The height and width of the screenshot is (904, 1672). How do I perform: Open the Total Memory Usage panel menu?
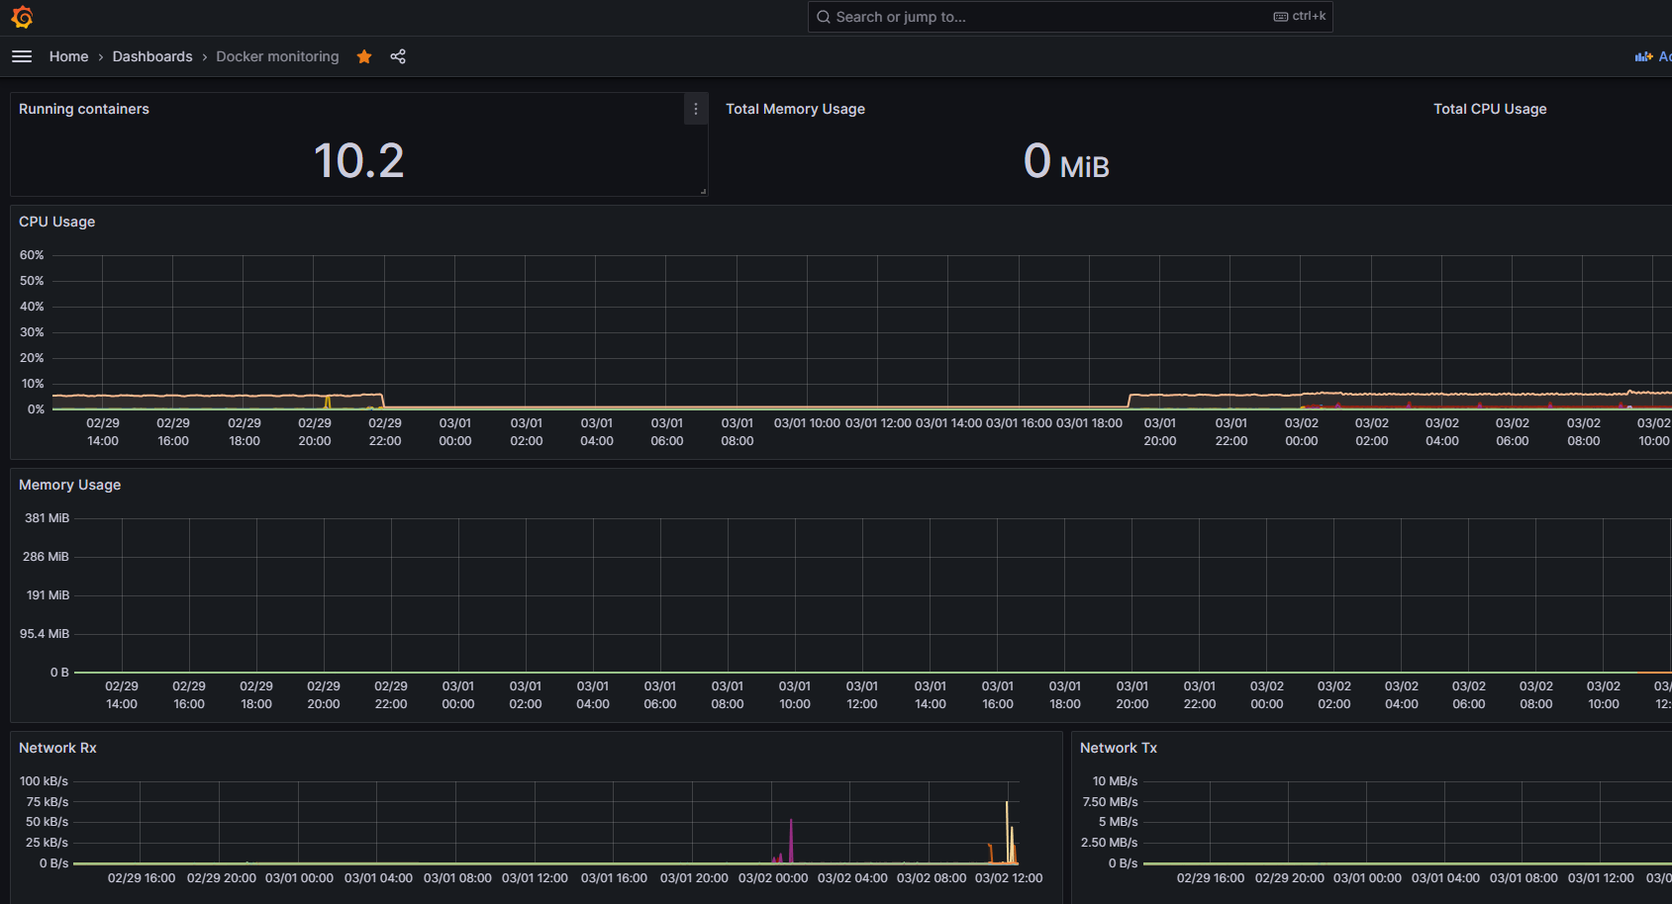pyautogui.click(x=795, y=109)
